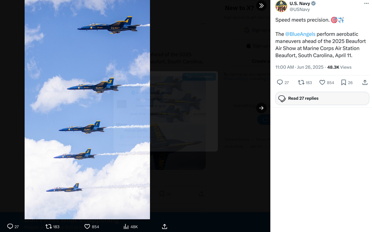Open U.S. Navy profile avatar
This screenshot has height=232, width=372.
click(281, 6)
